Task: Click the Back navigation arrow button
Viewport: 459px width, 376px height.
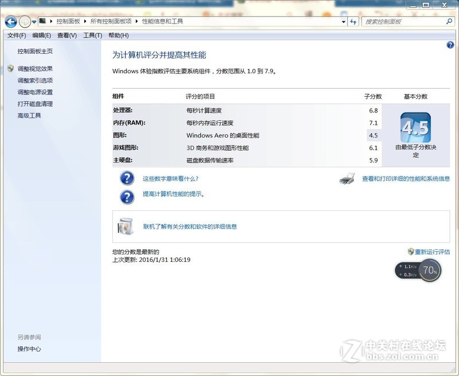Action: tap(10, 22)
